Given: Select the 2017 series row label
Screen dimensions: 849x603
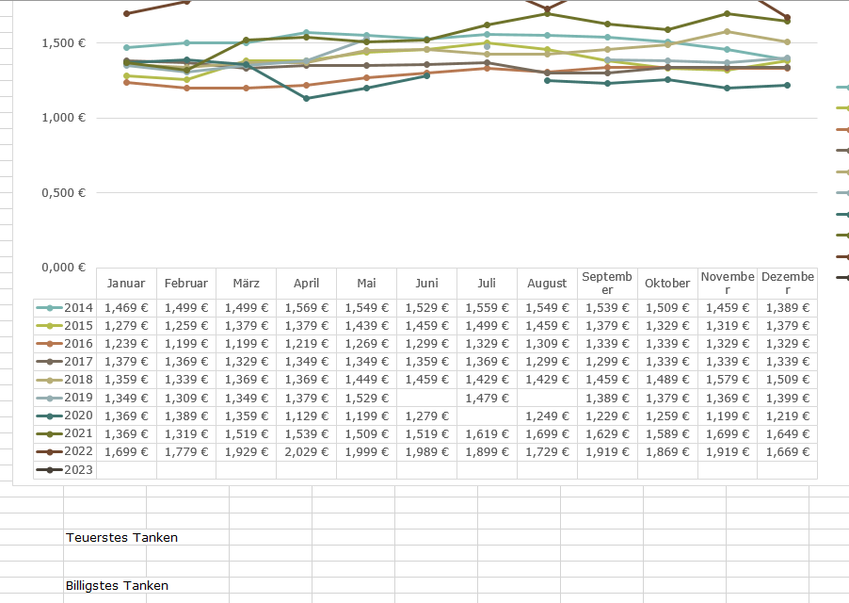Looking at the screenshot, I should 78,362.
